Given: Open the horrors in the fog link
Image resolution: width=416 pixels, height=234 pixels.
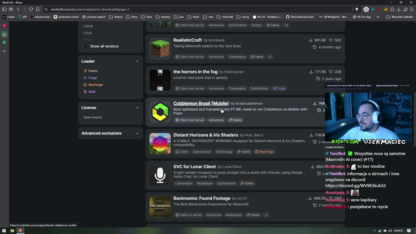Looking at the screenshot, I should (195, 71).
